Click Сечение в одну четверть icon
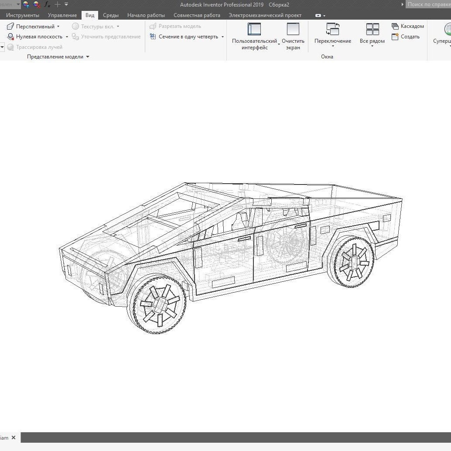The height and width of the screenshot is (451, 451). [x=153, y=37]
